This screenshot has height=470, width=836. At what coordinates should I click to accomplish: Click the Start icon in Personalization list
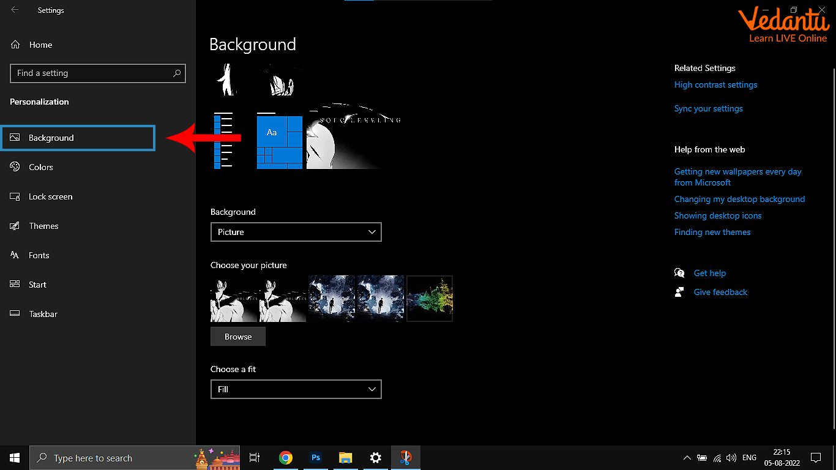[15, 285]
